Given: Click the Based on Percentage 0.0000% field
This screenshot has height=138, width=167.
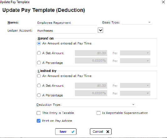Looking at the screenshot, I should click(91, 61).
